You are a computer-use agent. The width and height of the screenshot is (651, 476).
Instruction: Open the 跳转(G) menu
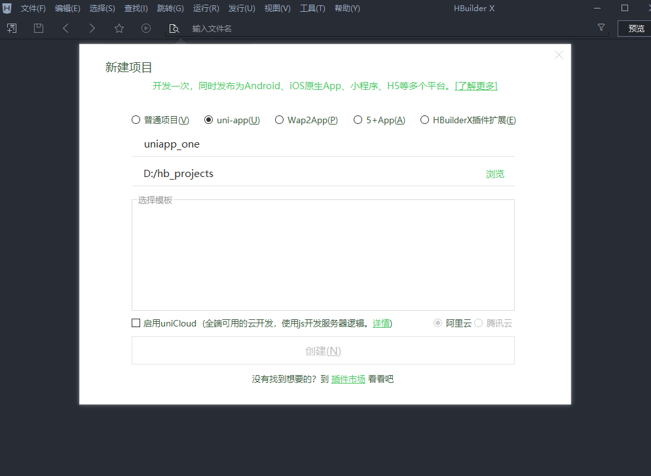tap(170, 9)
